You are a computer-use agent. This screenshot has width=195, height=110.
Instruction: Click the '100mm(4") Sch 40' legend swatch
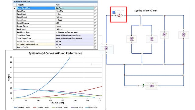[16, 107]
